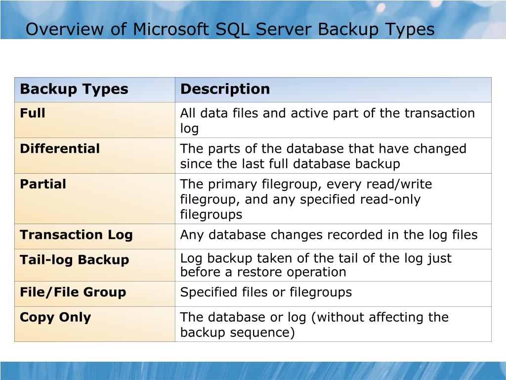
Task: Click the slide title about SQL Server Backup Types
Action: click(x=230, y=29)
